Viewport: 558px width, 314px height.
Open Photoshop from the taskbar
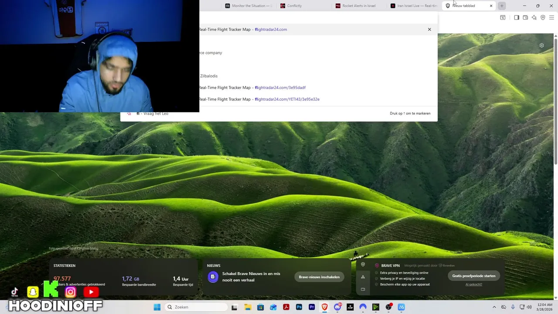[299, 307]
